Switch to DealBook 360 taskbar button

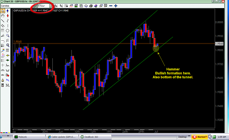click(x=95, y=137)
